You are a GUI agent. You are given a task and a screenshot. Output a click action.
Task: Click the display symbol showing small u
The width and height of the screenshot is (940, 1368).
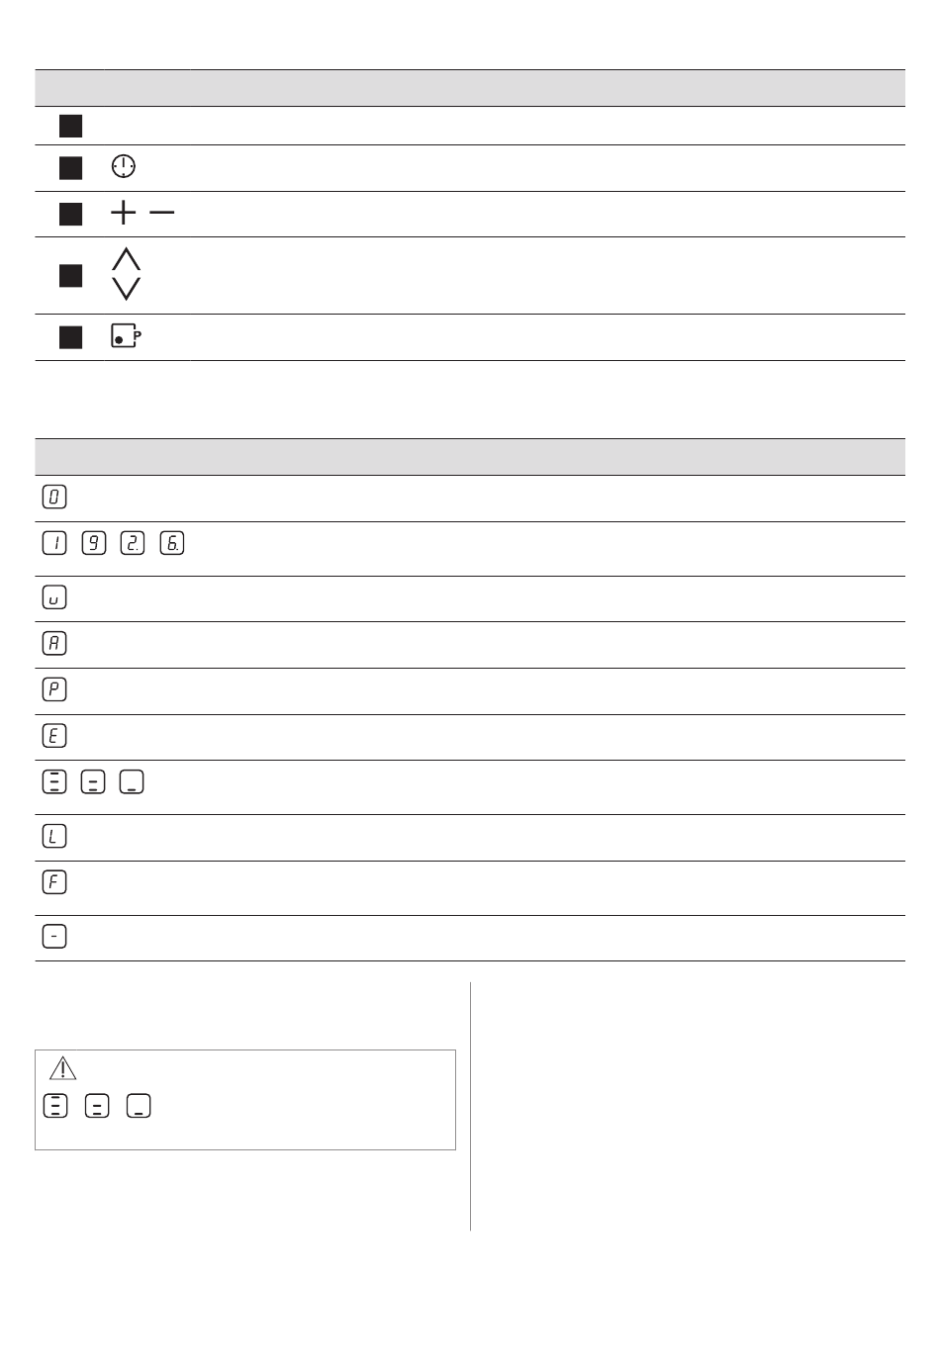coord(54,597)
